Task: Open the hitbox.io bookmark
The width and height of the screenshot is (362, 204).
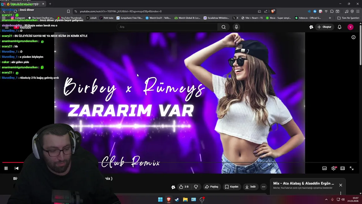Action: (x=308, y=18)
